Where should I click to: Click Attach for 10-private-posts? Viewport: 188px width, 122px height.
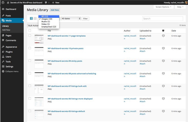coord(142,51)
